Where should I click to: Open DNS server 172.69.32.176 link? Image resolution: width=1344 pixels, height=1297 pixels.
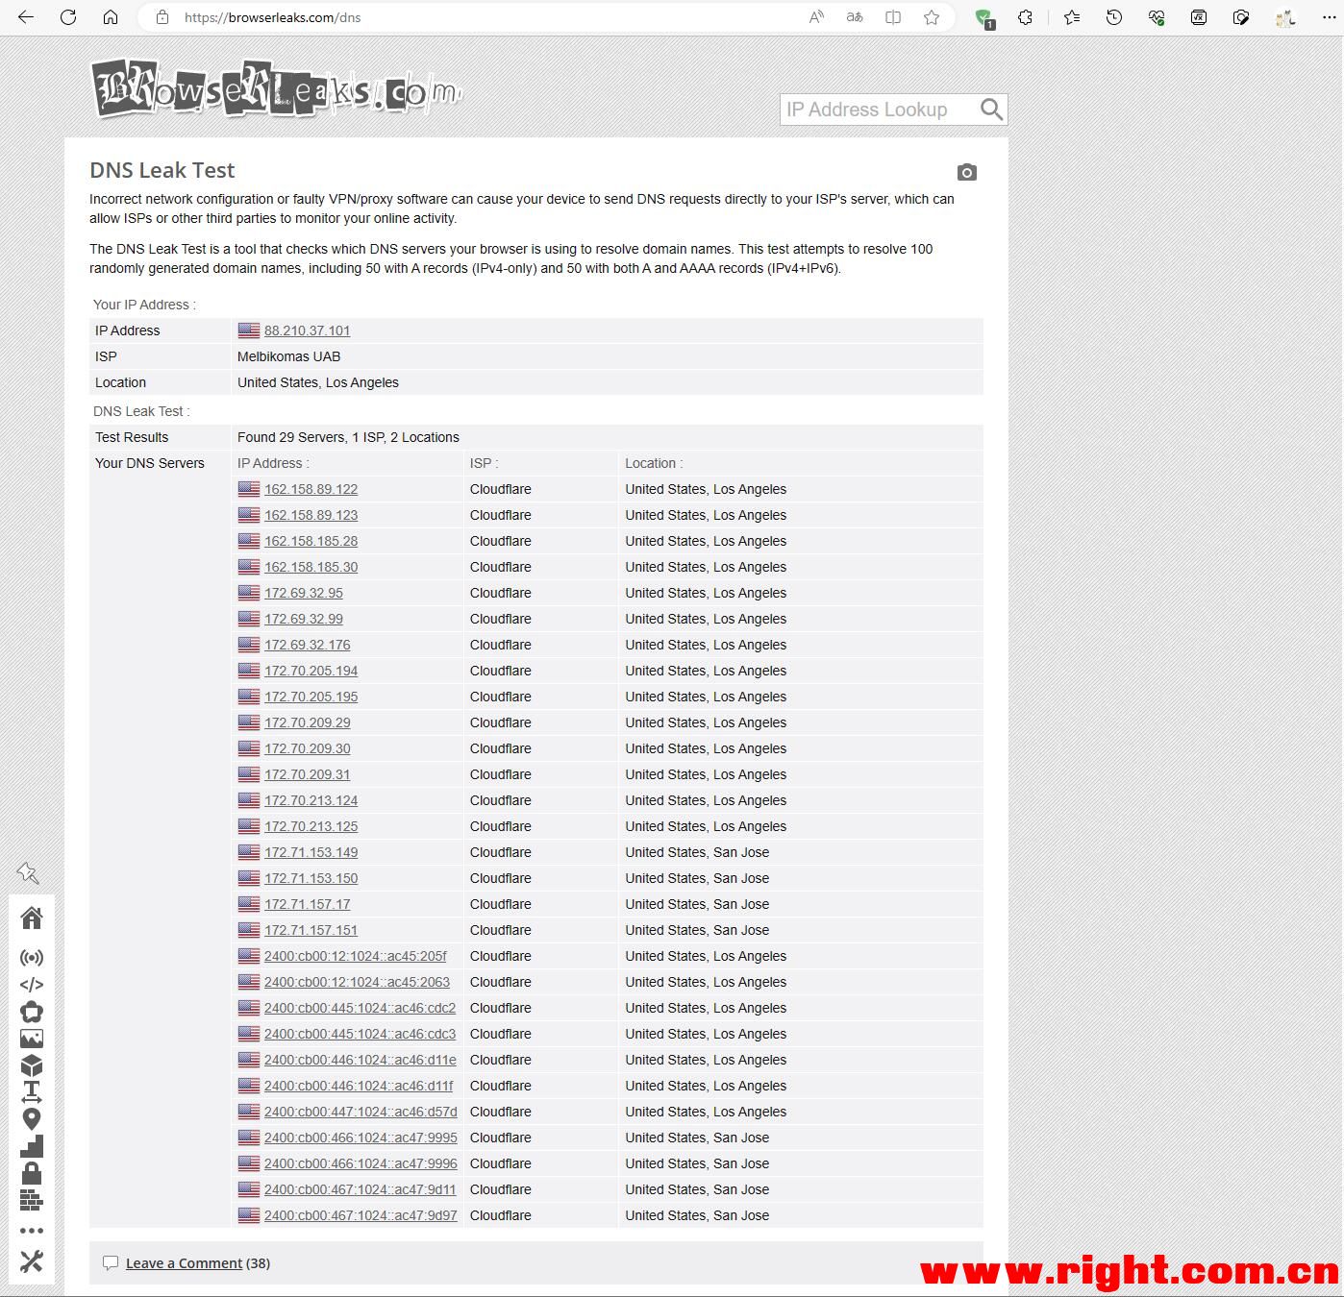307,645
